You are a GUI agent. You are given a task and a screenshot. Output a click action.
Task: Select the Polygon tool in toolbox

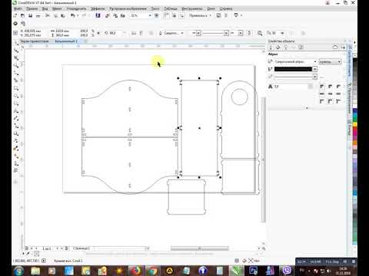(x=16, y=103)
